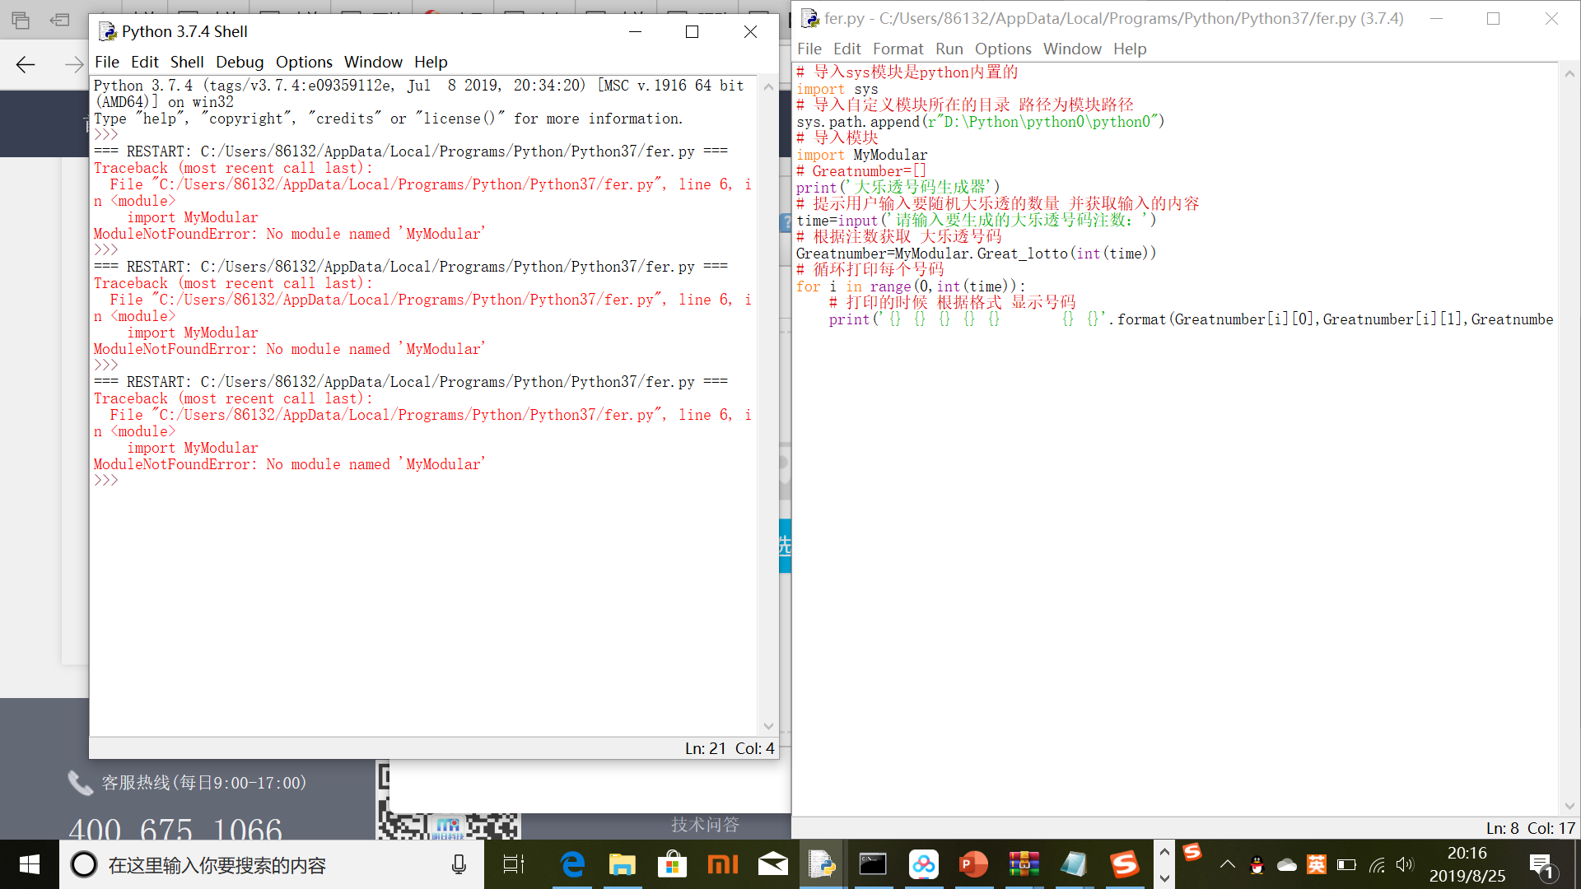This screenshot has width=1581, height=889.
Task: Open Sogou app from taskbar
Action: point(1125,864)
